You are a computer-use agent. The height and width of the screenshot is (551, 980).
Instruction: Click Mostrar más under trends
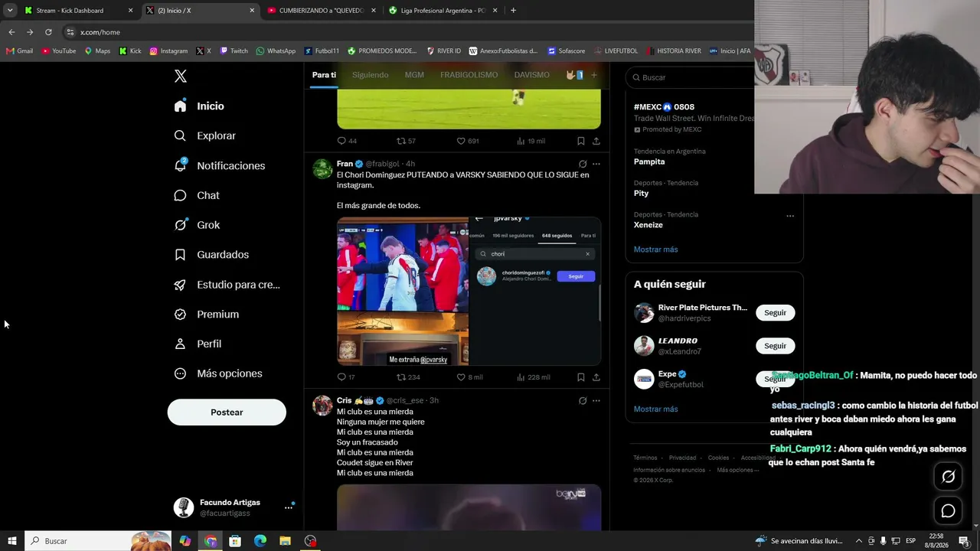click(x=655, y=249)
